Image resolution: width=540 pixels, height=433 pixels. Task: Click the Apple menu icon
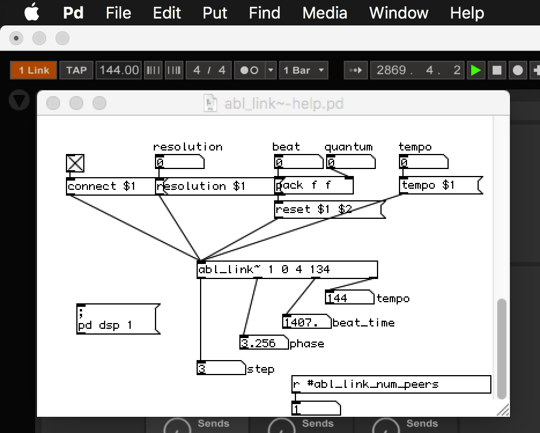pyautogui.click(x=32, y=12)
